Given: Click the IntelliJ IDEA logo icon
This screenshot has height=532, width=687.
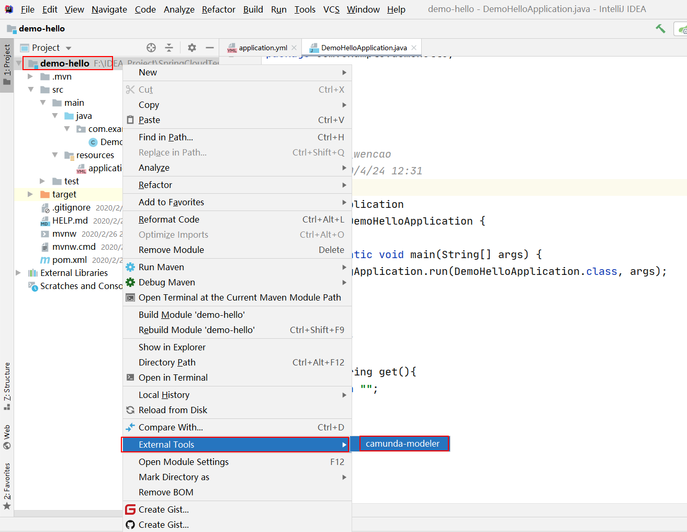Looking at the screenshot, I should pos(9,9).
